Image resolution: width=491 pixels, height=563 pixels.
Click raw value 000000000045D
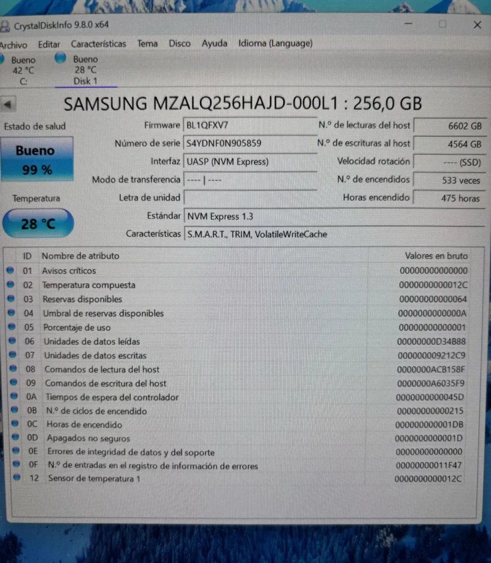tap(430, 397)
